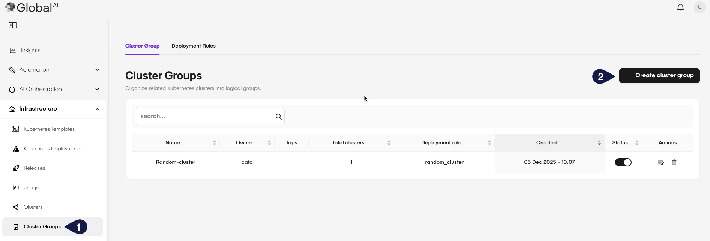The width and height of the screenshot is (710, 241).
Task: Collapse the sidebar panel icon
Action: (x=13, y=25)
